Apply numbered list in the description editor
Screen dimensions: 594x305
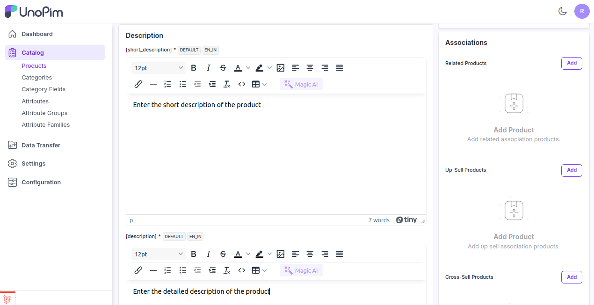tap(168, 270)
